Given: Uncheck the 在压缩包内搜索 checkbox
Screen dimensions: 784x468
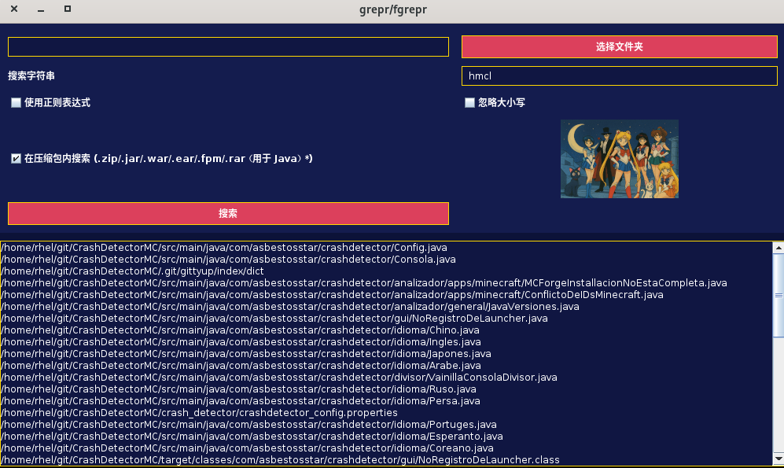Looking at the screenshot, I should click(x=17, y=159).
